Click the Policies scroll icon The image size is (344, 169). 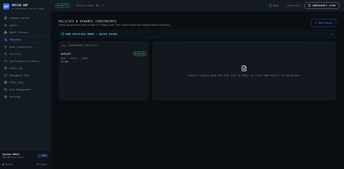click(6, 40)
